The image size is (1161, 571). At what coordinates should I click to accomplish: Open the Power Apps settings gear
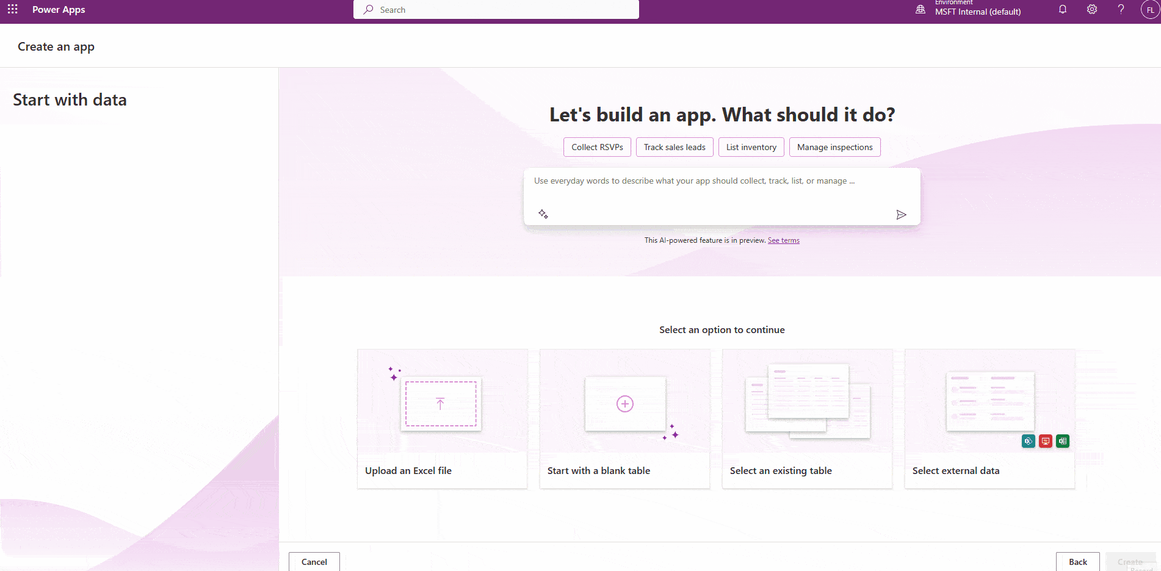click(1091, 9)
